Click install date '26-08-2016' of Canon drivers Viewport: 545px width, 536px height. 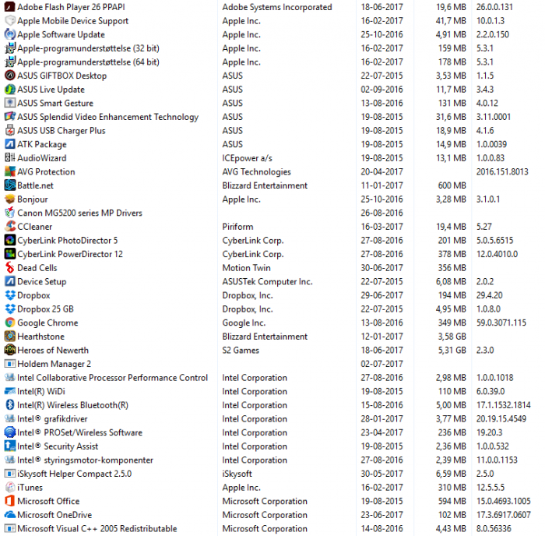point(382,213)
